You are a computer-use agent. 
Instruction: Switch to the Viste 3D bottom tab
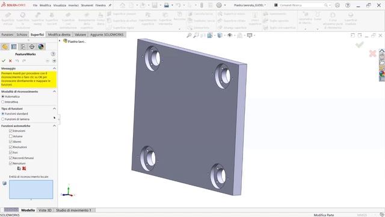pyautogui.click(x=45, y=210)
